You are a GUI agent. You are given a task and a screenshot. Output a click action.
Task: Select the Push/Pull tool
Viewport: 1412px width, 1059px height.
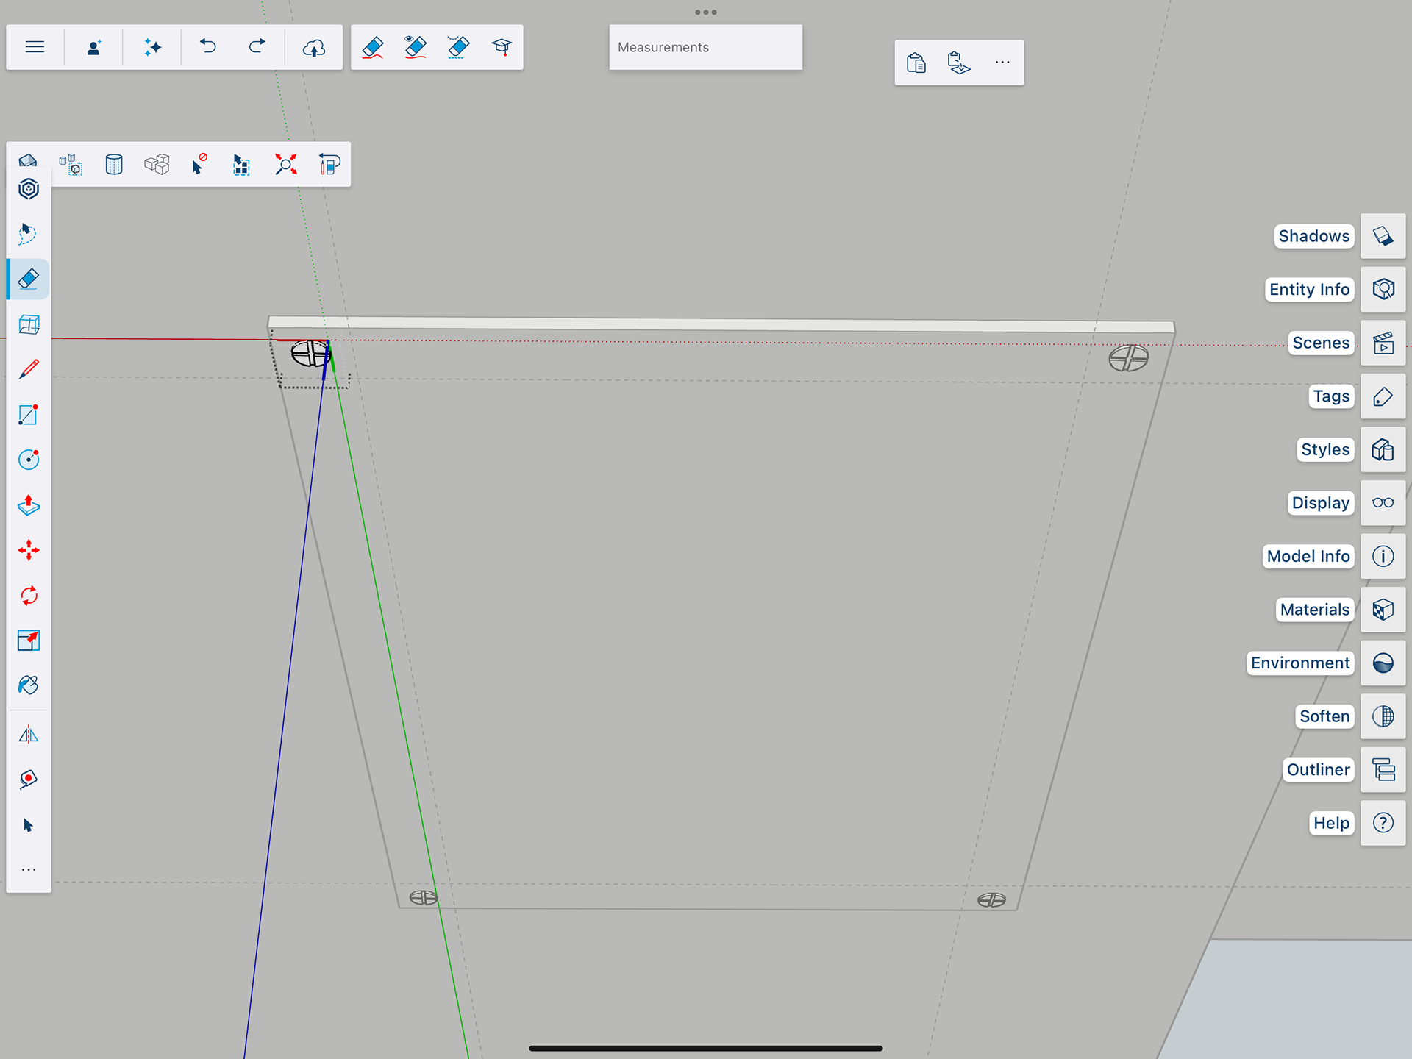pos(29,505)
